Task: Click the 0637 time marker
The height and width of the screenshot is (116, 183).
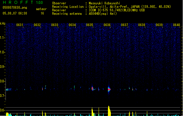Action: 125,25
